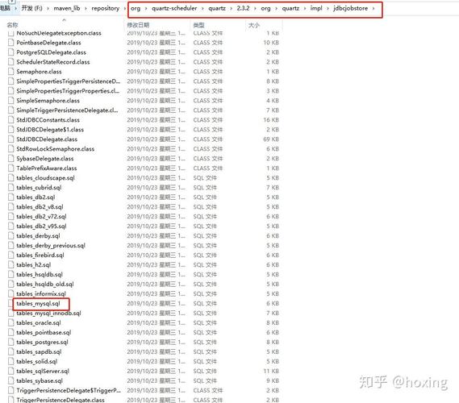Sort files by the 名称 column header
Screen dimensions: 459x403
pos(12,25)
